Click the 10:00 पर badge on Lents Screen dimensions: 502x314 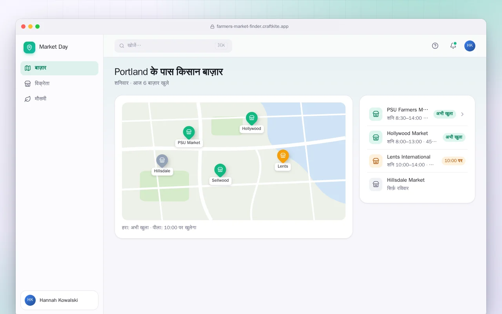453,161
